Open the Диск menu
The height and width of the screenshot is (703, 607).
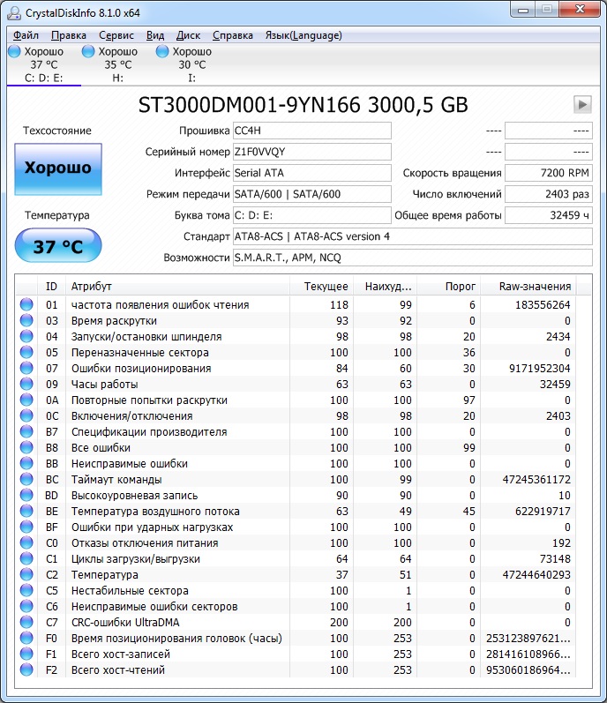[x=188, y=35]
